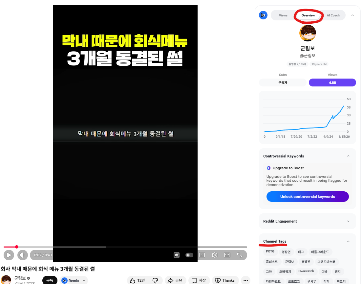Open the player settings gear
This screenshot has width=363, height=284.
pyautogui.click(x=215, y=255)
